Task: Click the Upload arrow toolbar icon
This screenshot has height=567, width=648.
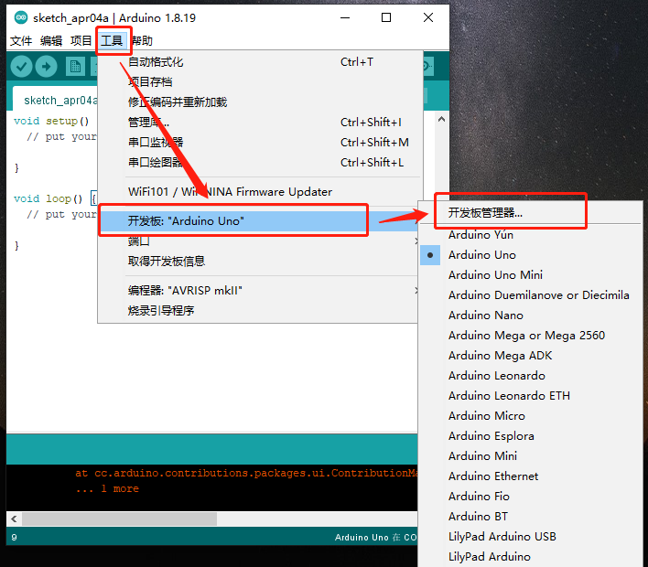Action: [x=46, y=67]
